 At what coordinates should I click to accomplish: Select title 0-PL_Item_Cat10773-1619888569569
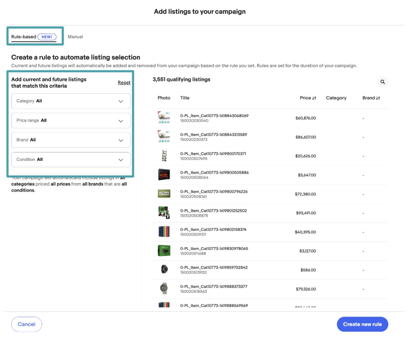point(214,305)
